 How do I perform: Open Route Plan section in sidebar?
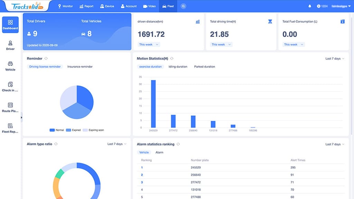[10, 108]
